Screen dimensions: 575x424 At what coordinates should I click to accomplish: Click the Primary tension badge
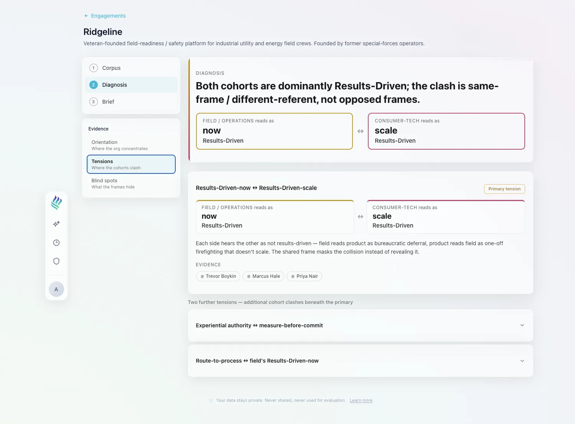(x=504, y=189)
